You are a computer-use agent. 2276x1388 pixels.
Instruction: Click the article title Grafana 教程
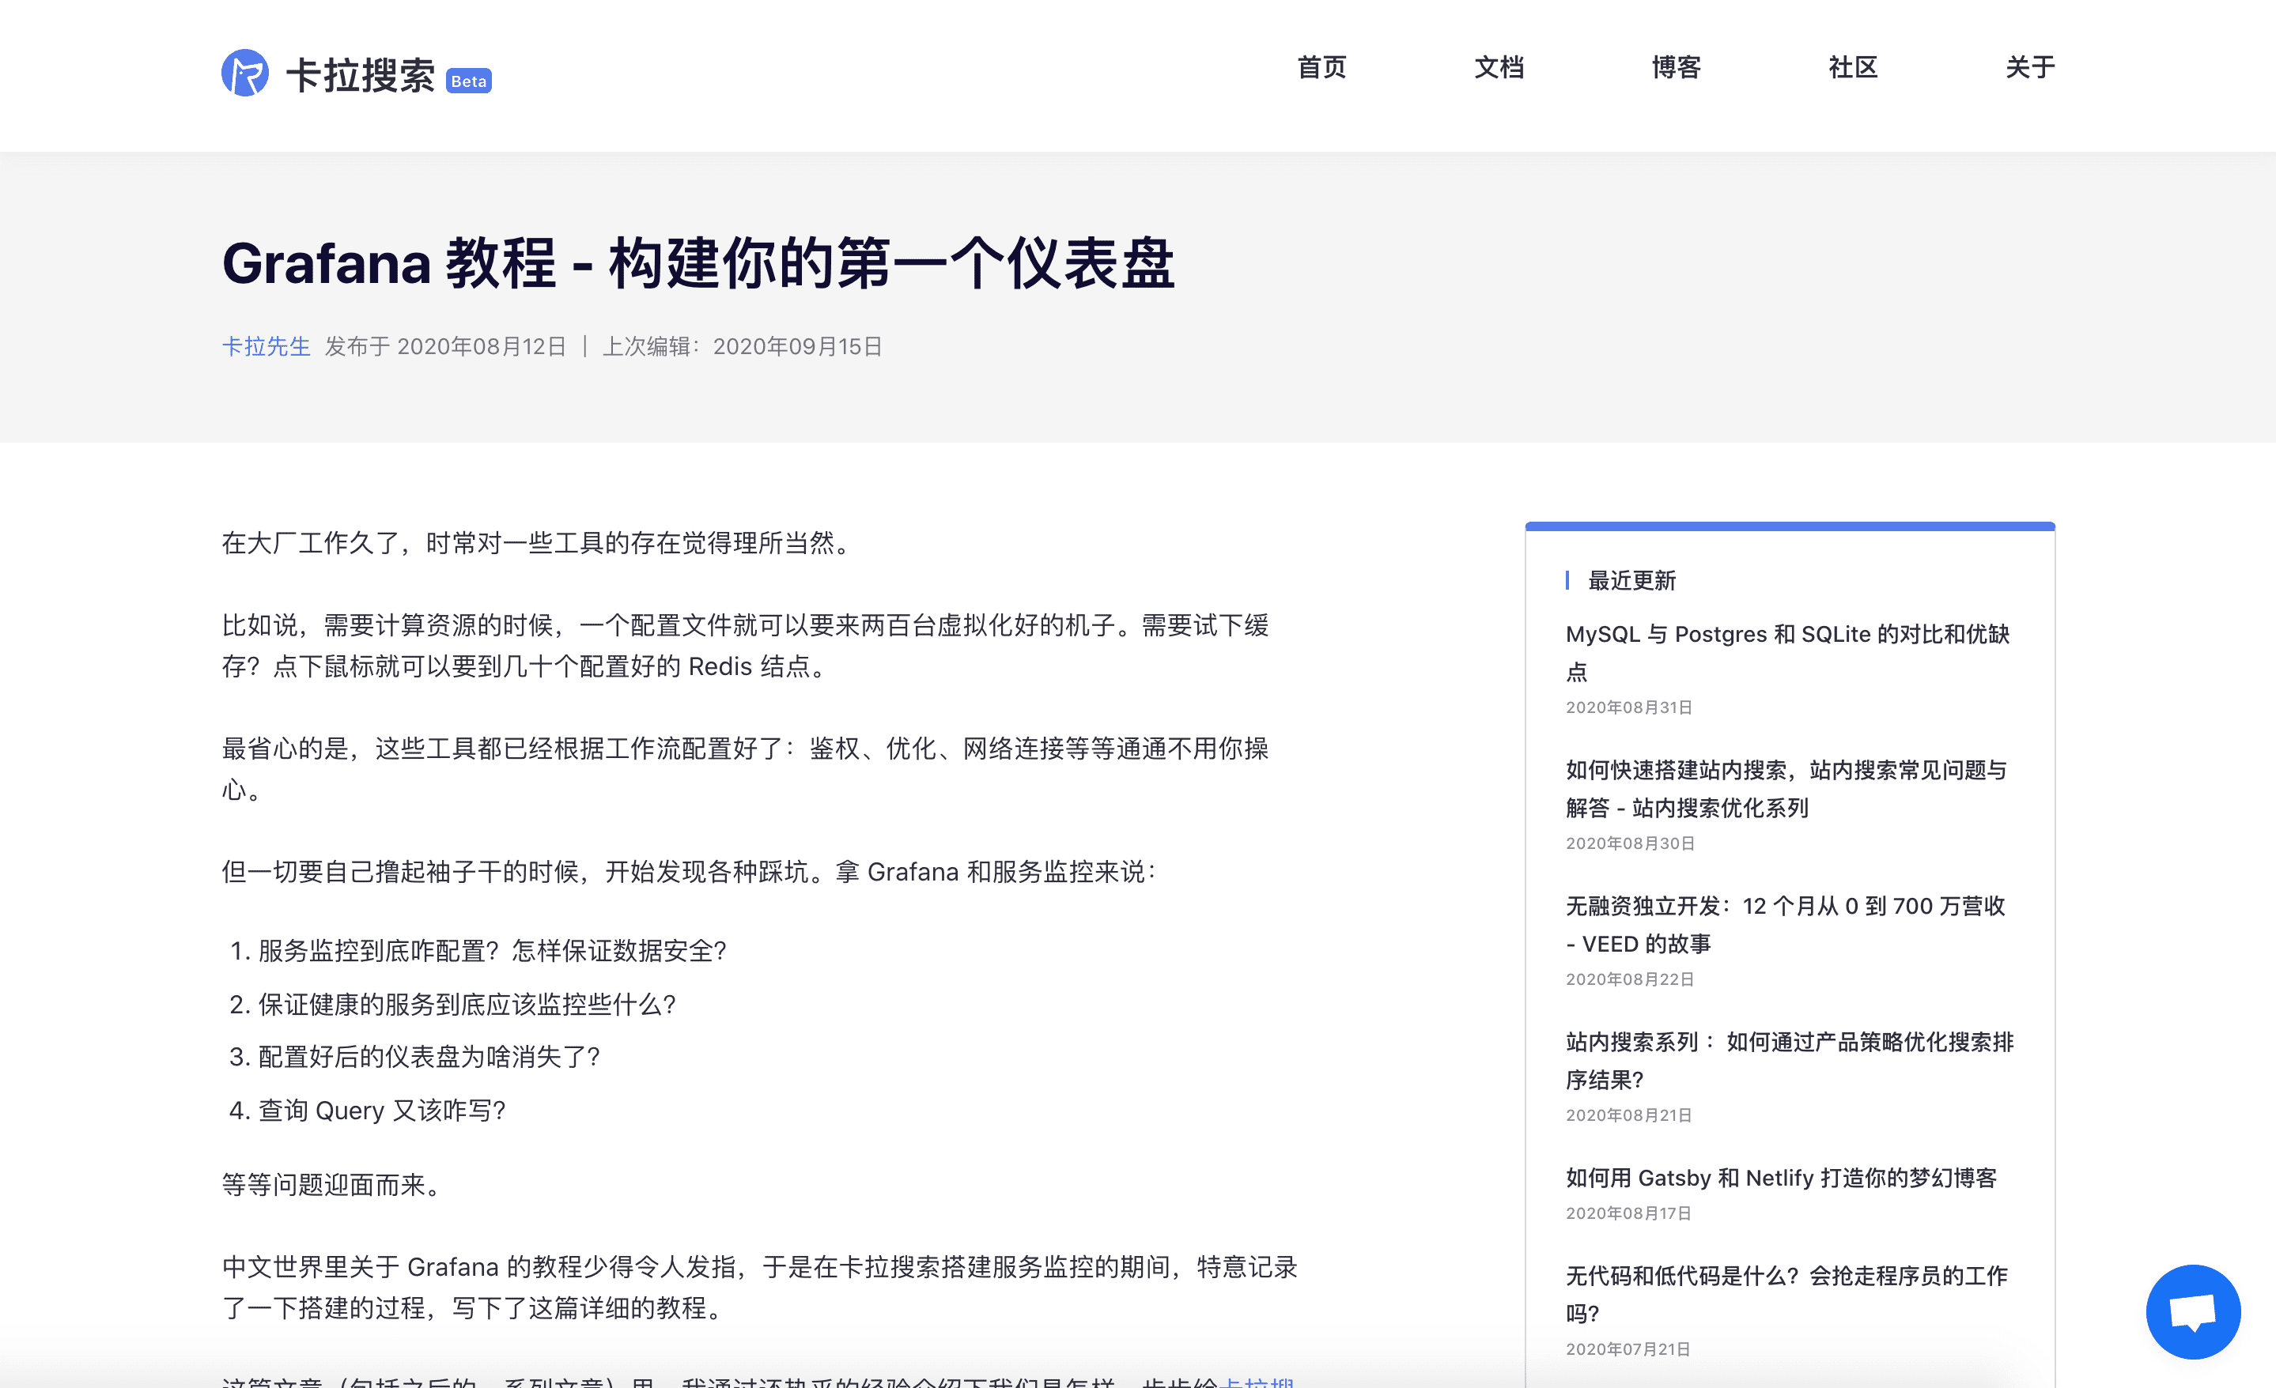pos(698,263)
